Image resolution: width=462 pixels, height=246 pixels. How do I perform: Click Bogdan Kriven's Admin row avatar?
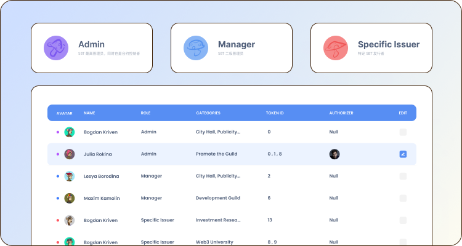point(70,132)
